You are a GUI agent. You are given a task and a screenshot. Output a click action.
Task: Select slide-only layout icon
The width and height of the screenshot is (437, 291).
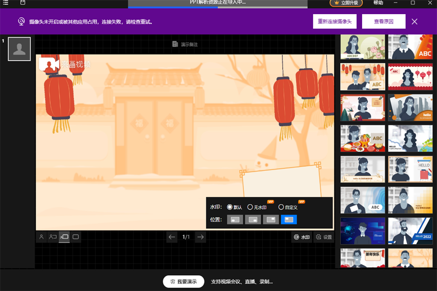pyautogui.click(x=75, y=237)
